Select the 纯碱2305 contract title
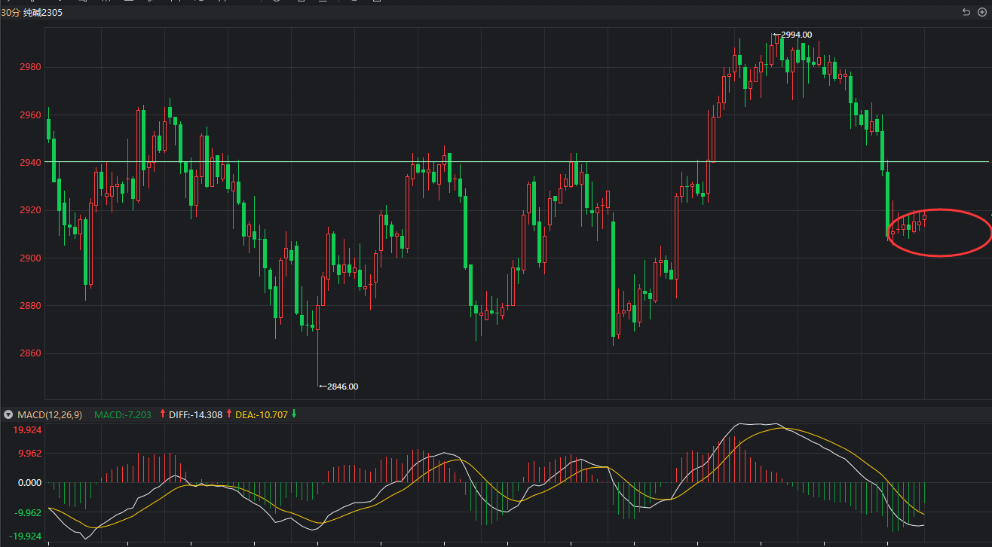 pos(43,13)
